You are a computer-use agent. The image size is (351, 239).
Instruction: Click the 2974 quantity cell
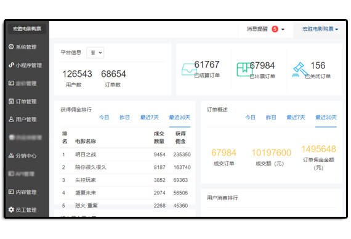(159, 193)
